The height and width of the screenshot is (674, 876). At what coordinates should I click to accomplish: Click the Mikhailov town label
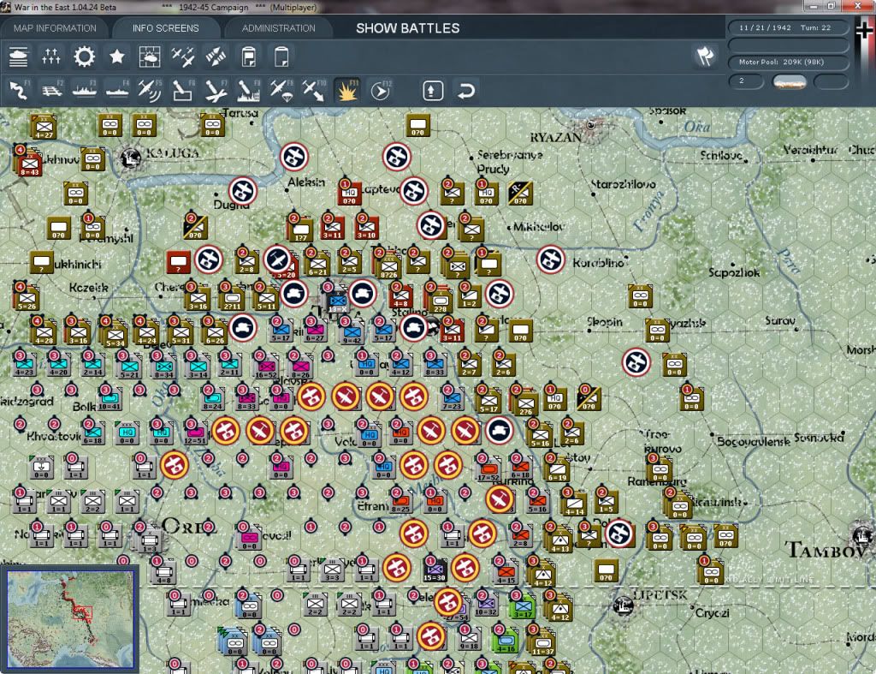coord(539,227)
